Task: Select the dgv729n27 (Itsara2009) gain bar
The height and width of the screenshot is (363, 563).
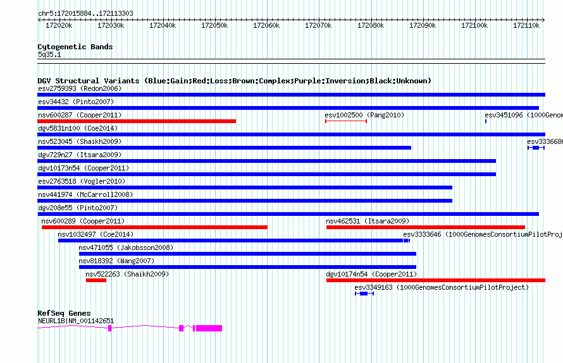Action: [x=266, y=161]
